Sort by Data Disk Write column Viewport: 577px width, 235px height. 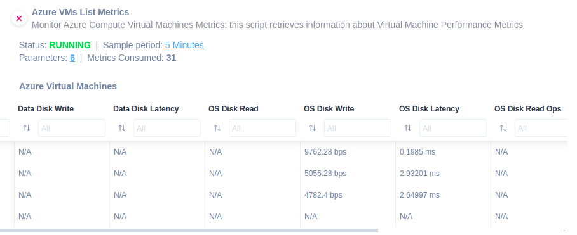[27, 128]
